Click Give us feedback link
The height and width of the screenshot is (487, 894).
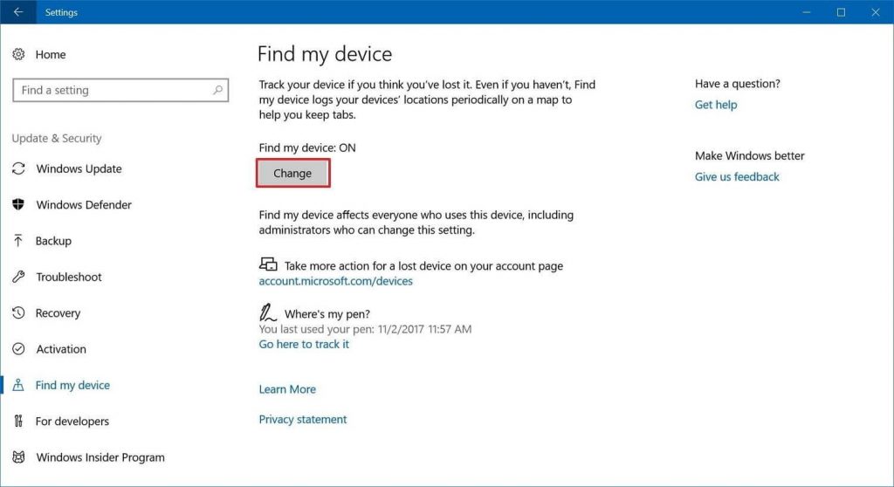tap(737, 177)
